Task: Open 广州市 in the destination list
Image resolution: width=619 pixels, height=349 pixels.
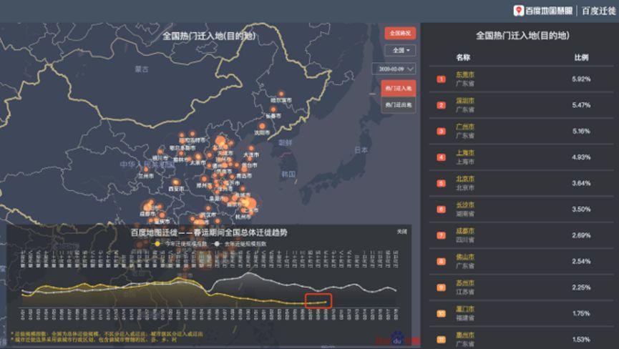Action: click(x=465, y=127)
